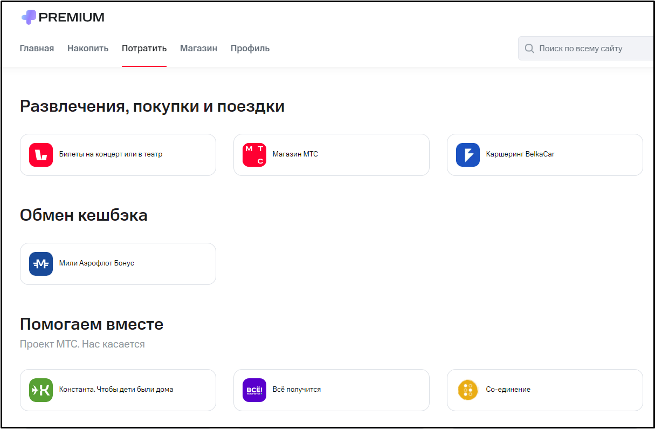
Task: Click the Развлечения, покупки и поездки heading
Action: coord(152,107)
